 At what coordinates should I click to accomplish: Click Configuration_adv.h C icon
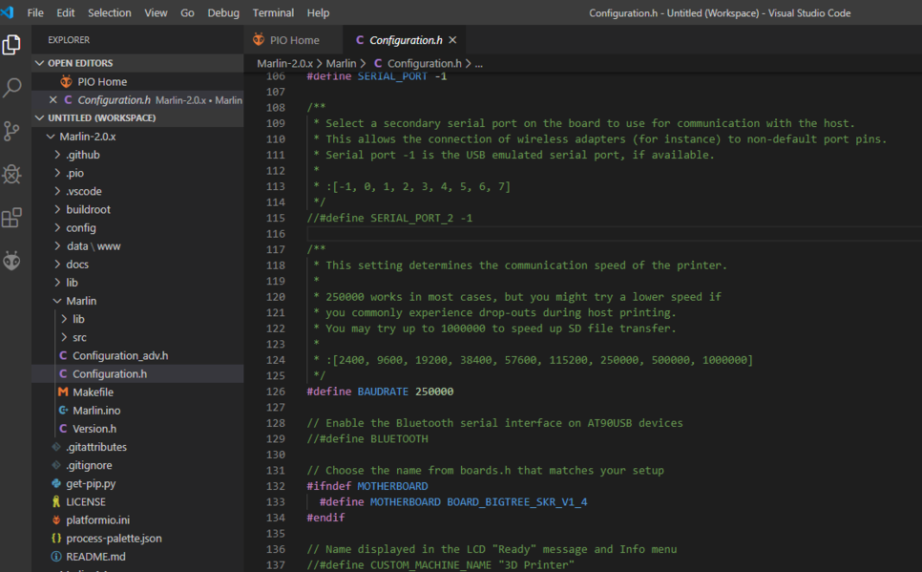63,355
